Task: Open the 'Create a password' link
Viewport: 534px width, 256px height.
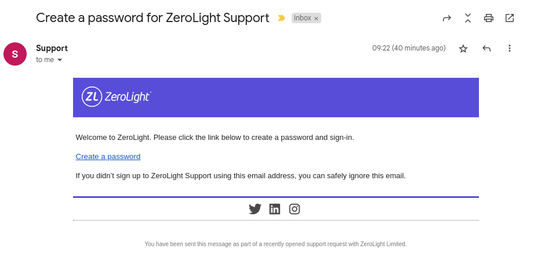Action: 108,157
